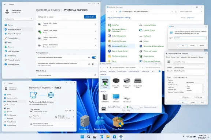Select Contoso Color Printer icon in Devices window
The image size is (211, 140).
coord(116,82)
